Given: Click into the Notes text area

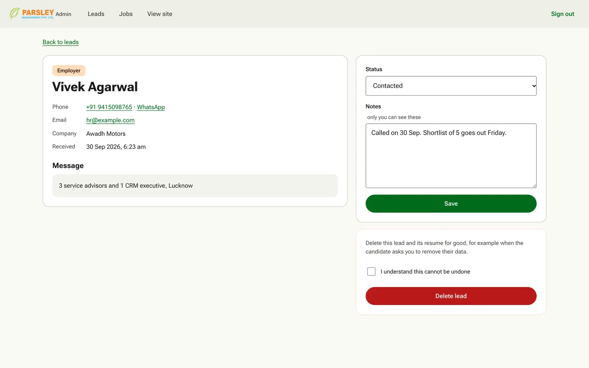Looking at the screenshot, I should click(x=451, y=156).
